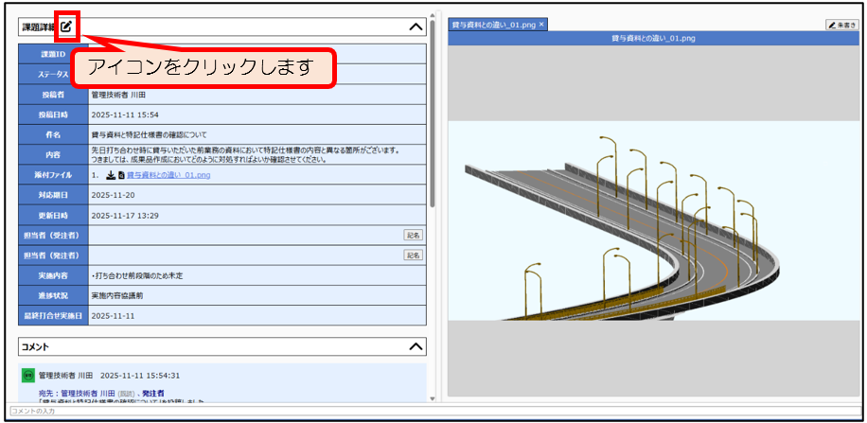Viewport: 867px width, 423px height.
Task: Click the file icon beside the attachment link
Action: [x=121, y=175]
